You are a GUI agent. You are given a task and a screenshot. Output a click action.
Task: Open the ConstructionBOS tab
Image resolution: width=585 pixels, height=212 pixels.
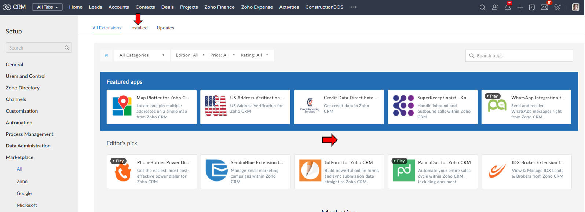coord(324,7)
